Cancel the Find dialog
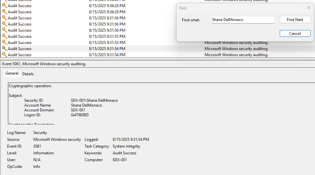Image resolution: width=315 pixels, height=175 pixels. tap(295, 34)
